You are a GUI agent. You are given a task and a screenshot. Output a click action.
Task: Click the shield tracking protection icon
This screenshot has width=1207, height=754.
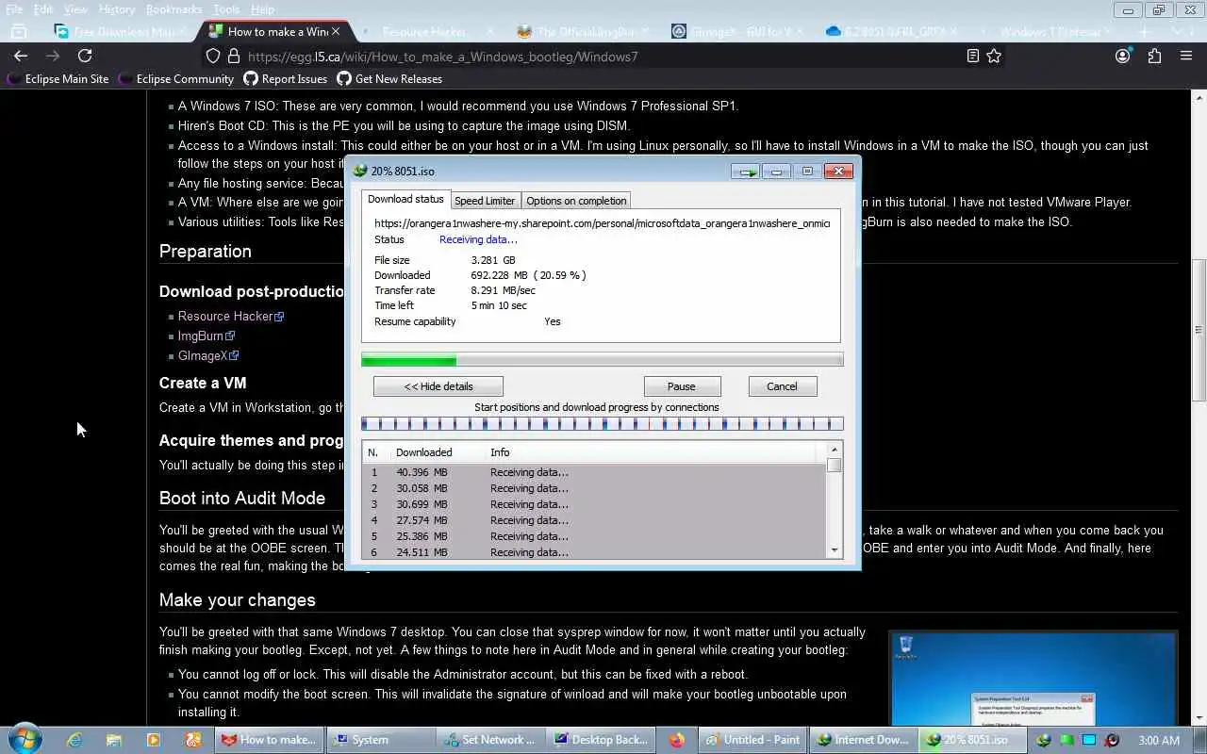pyautogui.click(x=213, y=57)
